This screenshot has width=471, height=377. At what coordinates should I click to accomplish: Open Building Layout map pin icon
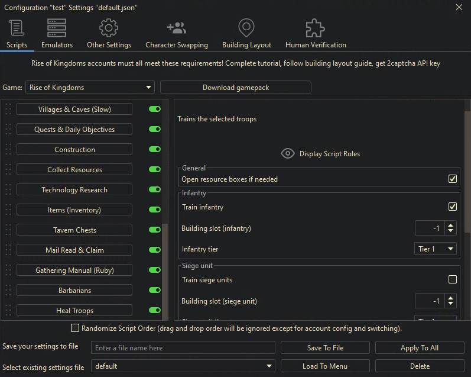tap(246, 28)
